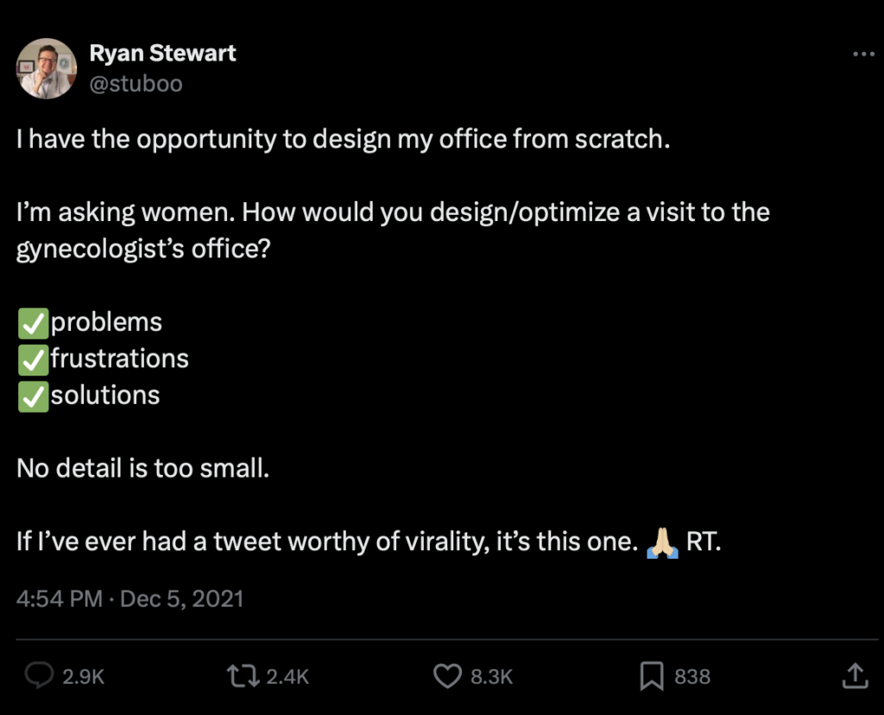884x715 pixels.
Task: Click the green checkmark beside solutions
Action: coord(32,396)
